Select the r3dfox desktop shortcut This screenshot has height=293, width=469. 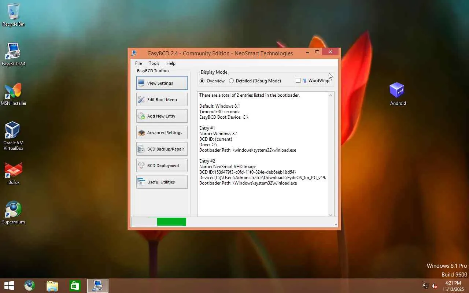coord(14,173)
